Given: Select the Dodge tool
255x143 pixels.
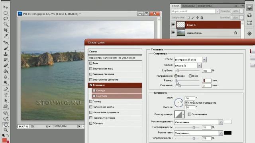Looking at the screenshot, I should point(6,83).
